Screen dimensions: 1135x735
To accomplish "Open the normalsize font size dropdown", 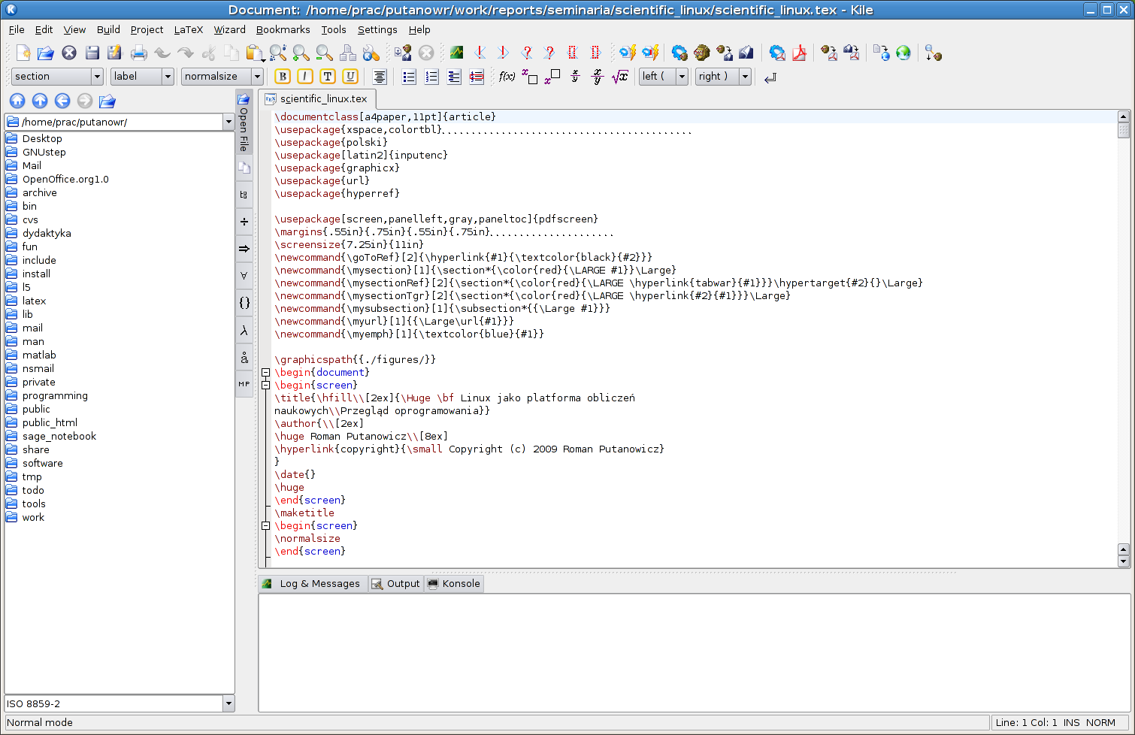I will 222,77.
